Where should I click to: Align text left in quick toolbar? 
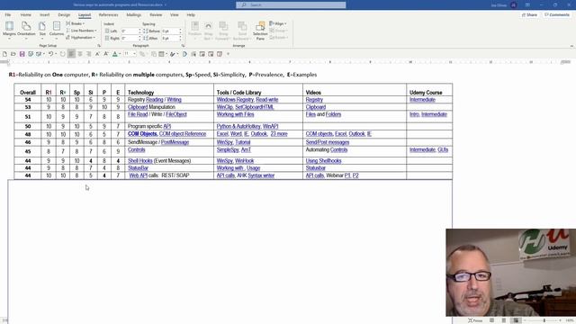click(71, 54)
